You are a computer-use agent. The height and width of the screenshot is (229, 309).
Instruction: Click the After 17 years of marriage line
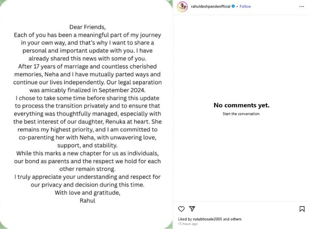pos(87,66)
